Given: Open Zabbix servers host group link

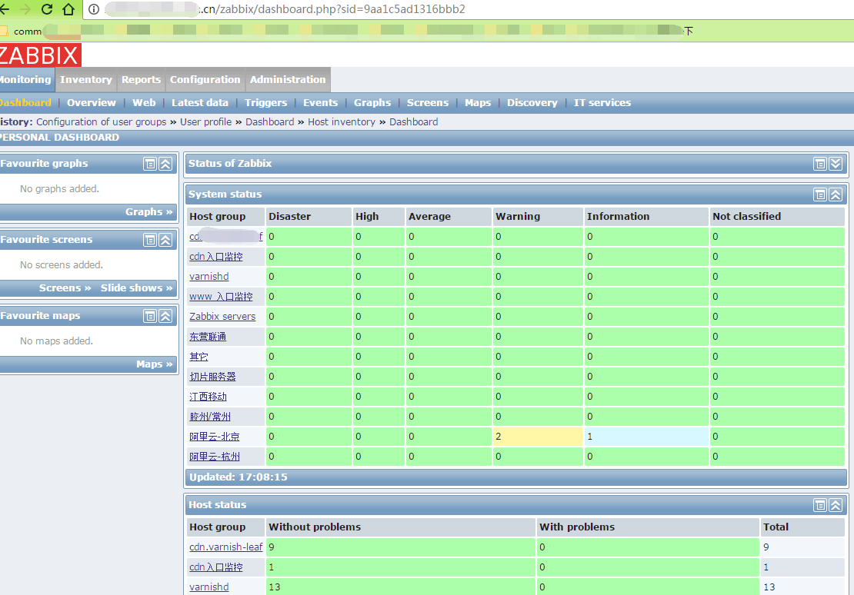Looking at the screenshot, I should [222, 317].
